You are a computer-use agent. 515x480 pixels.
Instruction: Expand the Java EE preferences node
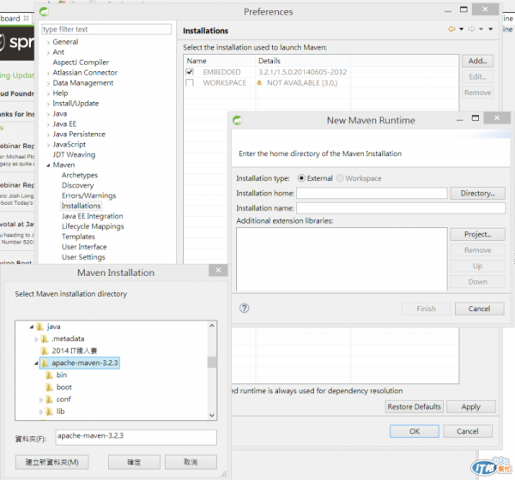[x=48, y=124]
